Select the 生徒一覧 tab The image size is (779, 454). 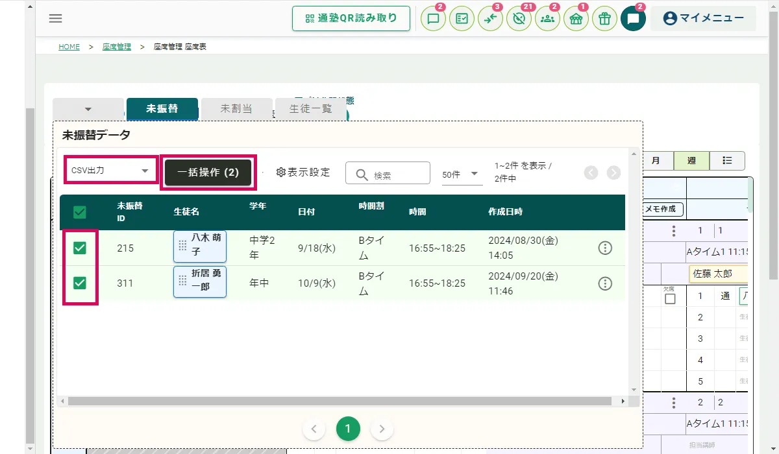pos(310,109)
